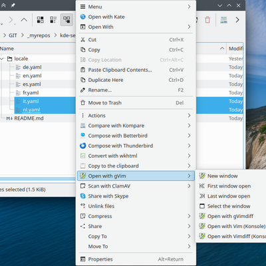The width and height of the screenshot is (266, 266).
Task: Click the Modified column header
Action: 236,49
